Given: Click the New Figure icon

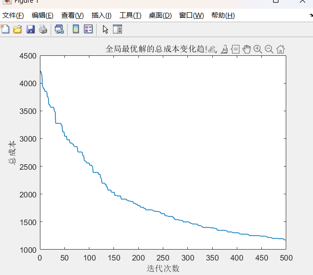Looking at the screenshot, I should 5,29.
